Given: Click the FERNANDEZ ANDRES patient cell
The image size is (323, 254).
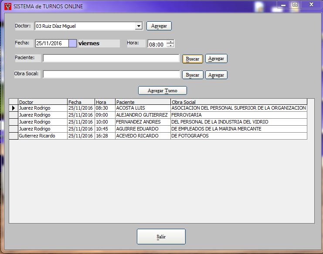Looking at the screenshot, I should [x=142, y=122].
